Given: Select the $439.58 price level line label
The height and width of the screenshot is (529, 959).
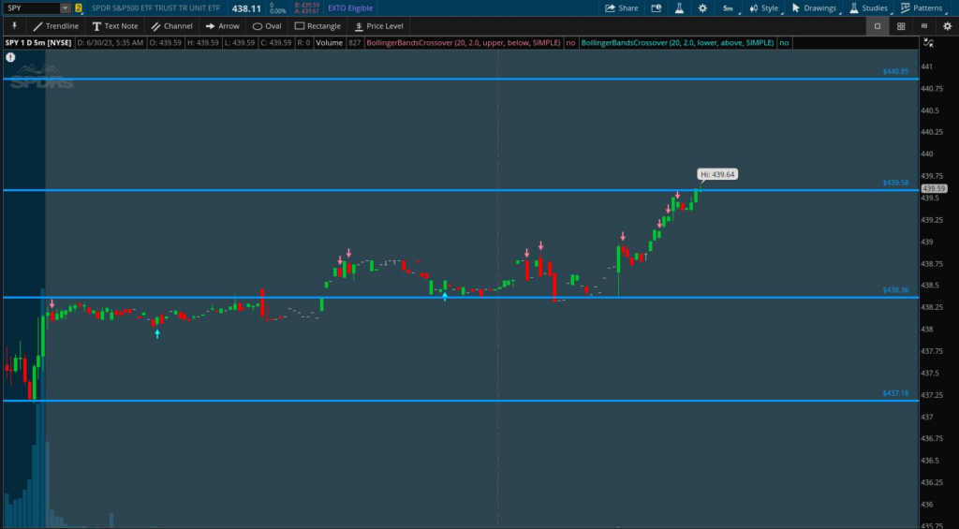Looking at the screenshot, I should click(895, 183).
